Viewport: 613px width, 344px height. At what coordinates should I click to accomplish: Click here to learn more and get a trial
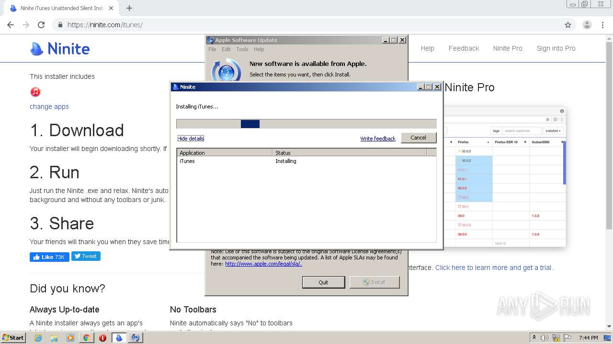(494, 268)
